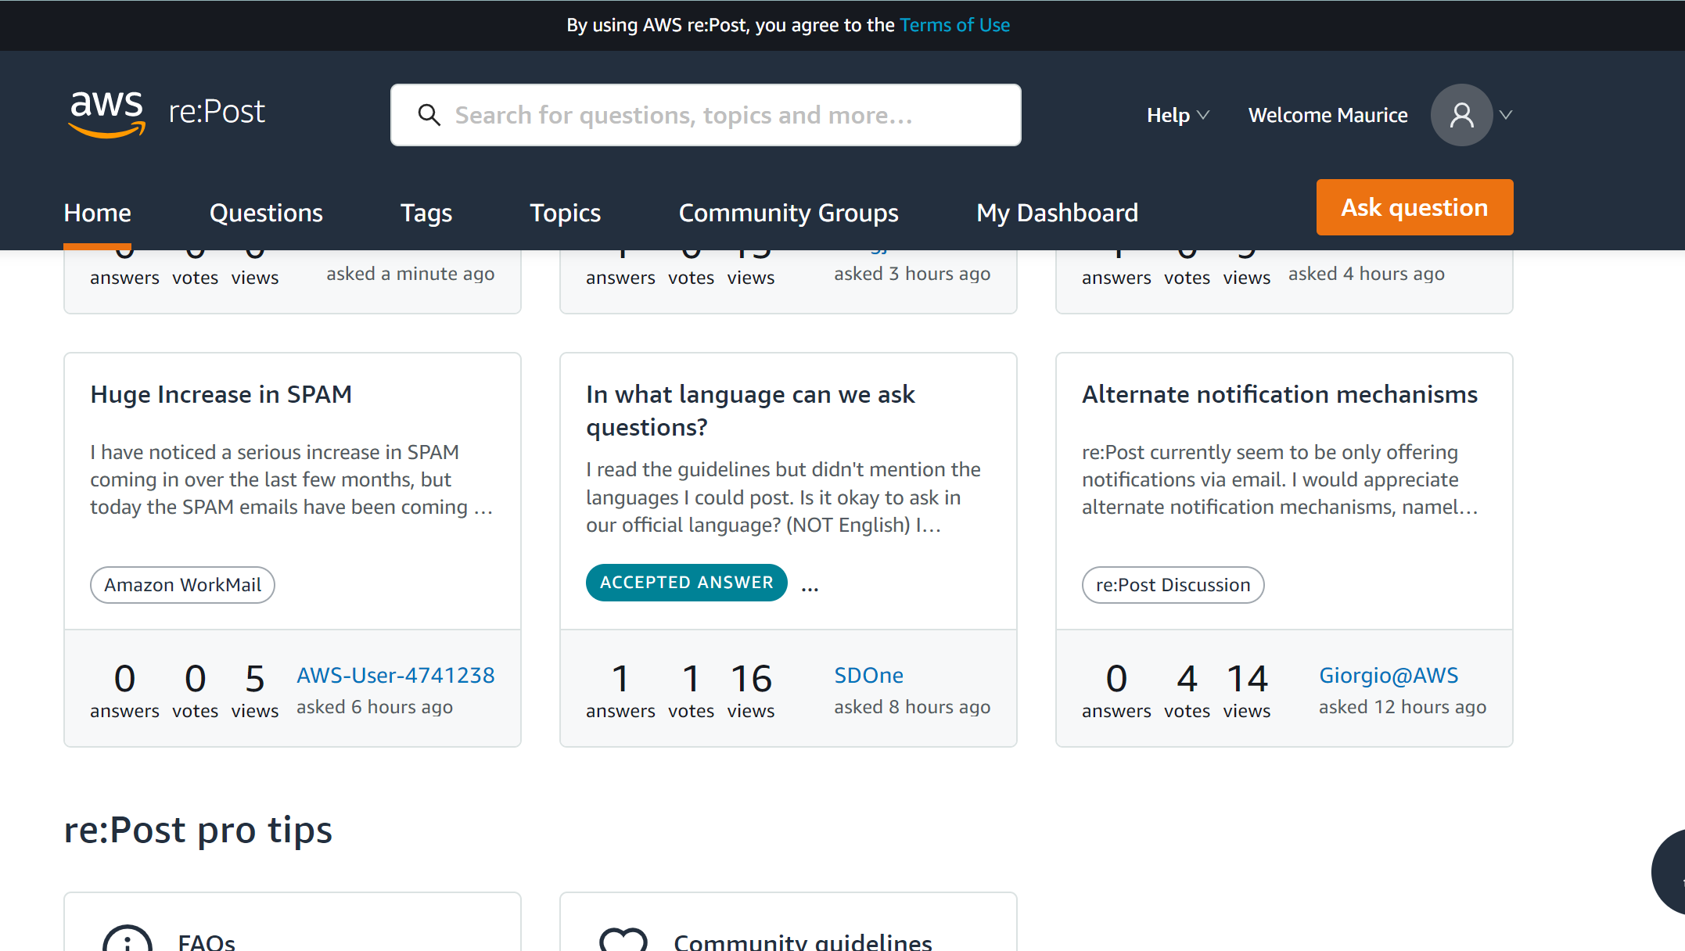The height and width of the screenshot is (951, 1685).
Task: Click the 4 votes count on Giorgio's question
Action: [1187, 678]
